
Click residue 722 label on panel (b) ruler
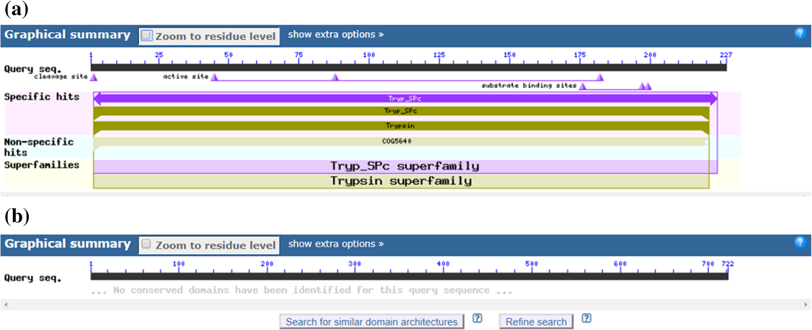pyautogui.click(x=727, y=264)
